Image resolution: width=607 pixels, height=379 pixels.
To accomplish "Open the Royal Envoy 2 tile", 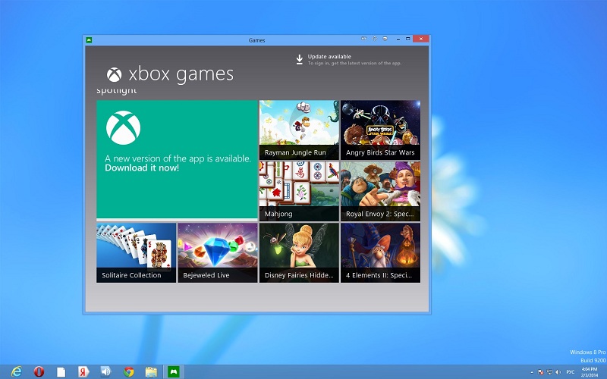I will [380, 192].
